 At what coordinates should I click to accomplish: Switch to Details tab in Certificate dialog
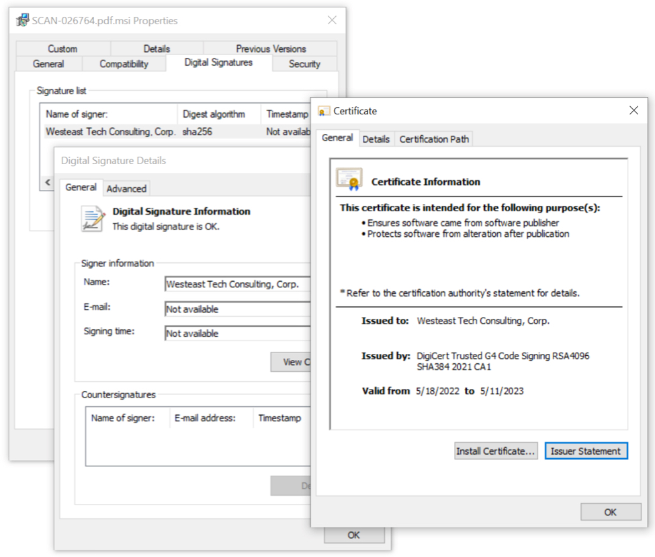(x=376, y=139)
